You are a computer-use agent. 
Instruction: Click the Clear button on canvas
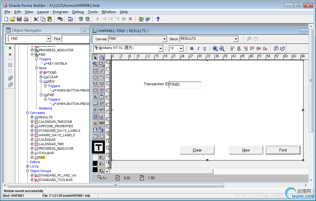point(197,150)
